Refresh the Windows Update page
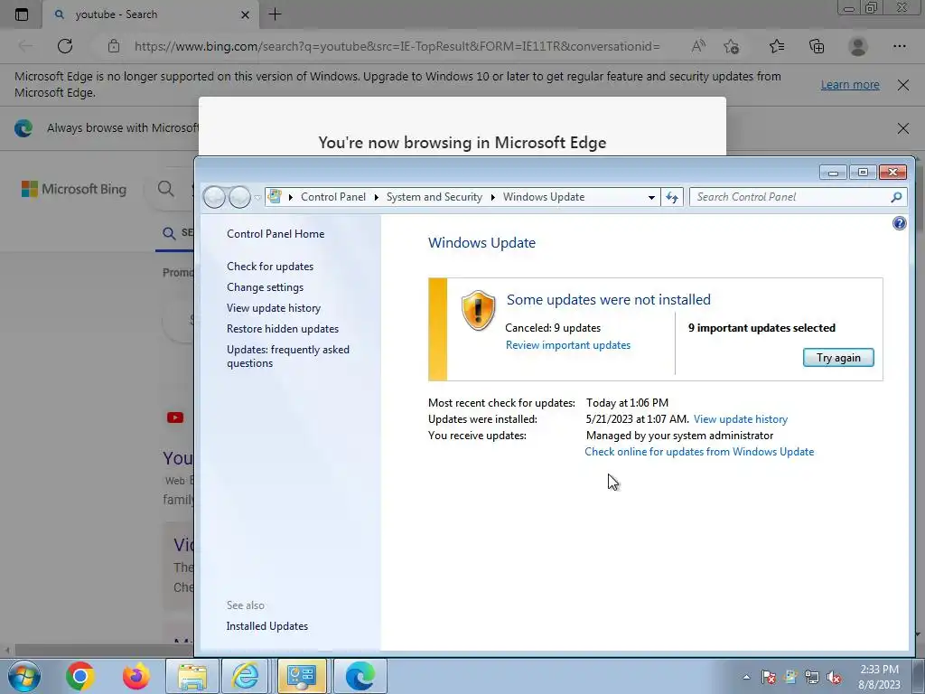 (672, 197)
